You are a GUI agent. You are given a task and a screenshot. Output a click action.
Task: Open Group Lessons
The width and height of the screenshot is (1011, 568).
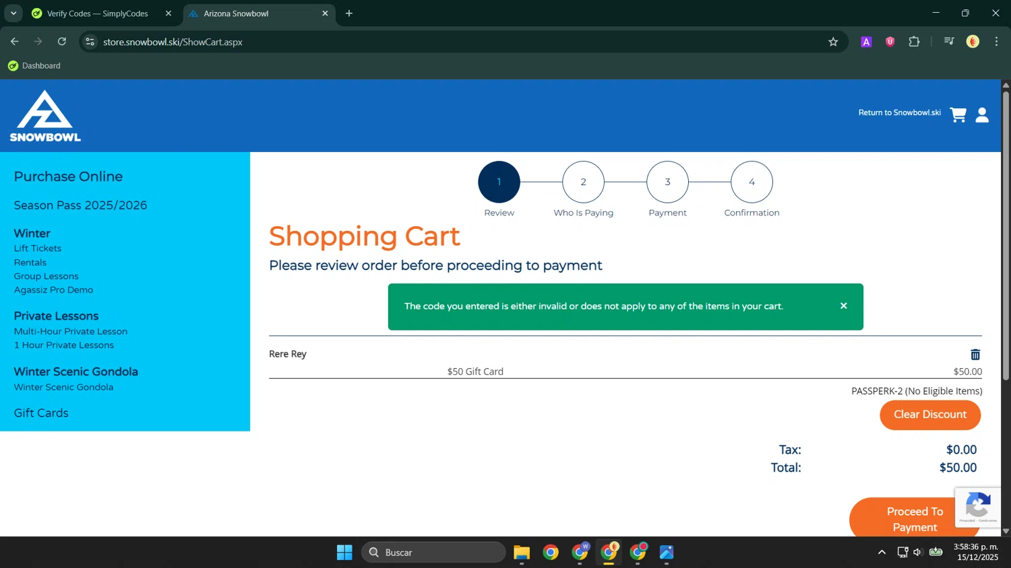click(46, 276)
